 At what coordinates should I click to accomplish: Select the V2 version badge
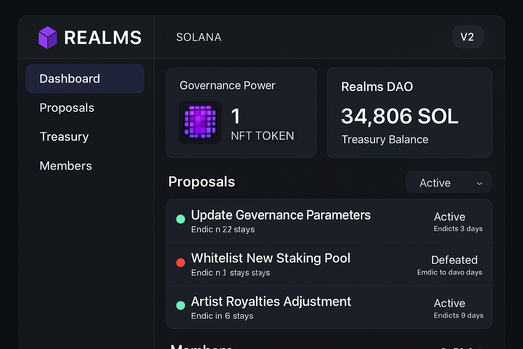[x=468, y=37]
